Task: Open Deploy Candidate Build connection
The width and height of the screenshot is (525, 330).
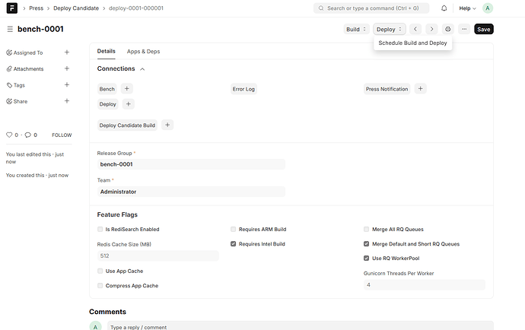Action: pos(127,125)
